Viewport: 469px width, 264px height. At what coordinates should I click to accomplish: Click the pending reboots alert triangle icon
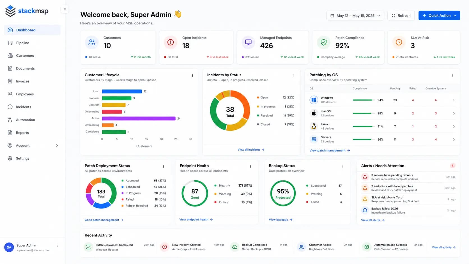[365, 177]
